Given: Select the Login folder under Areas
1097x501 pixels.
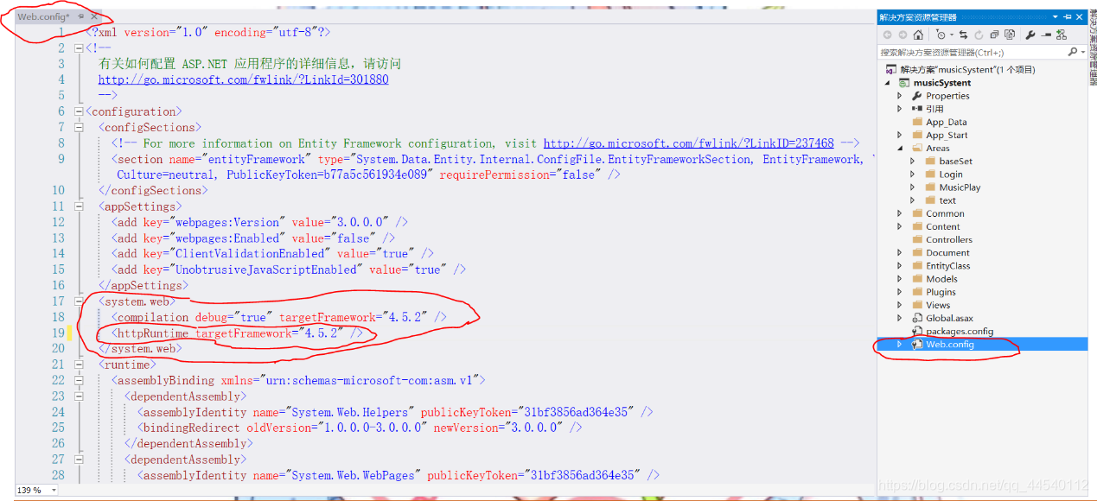Looking at the screenshot, I should tap(951, 174).
